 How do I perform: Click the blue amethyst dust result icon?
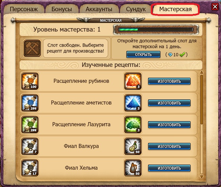(x=133, y=103)
